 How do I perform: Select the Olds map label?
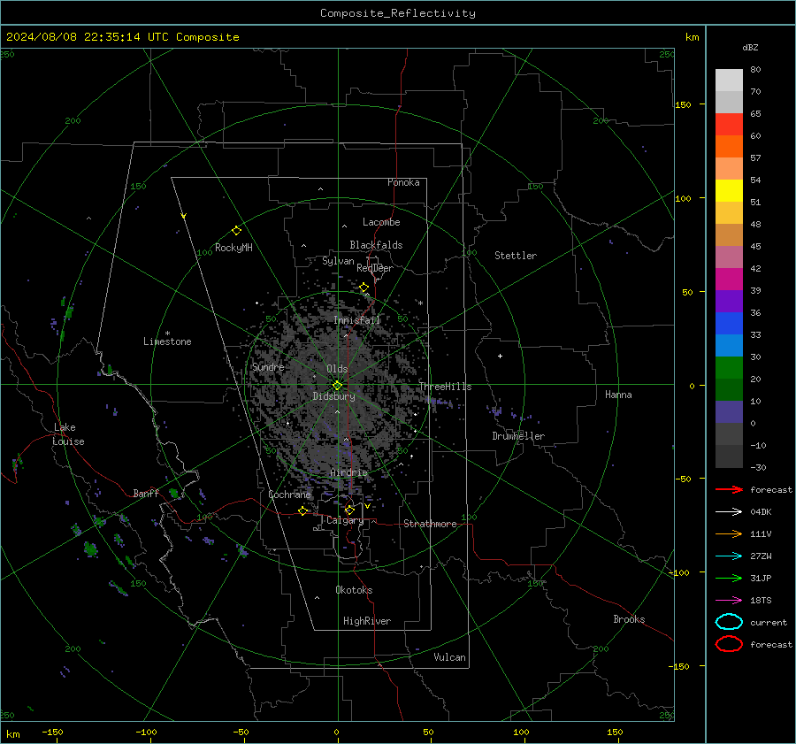[x=337, y=369]
